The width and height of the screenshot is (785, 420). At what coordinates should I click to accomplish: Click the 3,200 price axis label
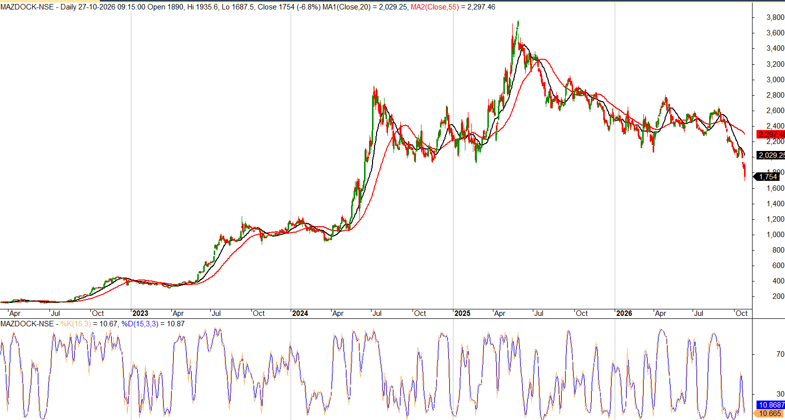[775, 64]
